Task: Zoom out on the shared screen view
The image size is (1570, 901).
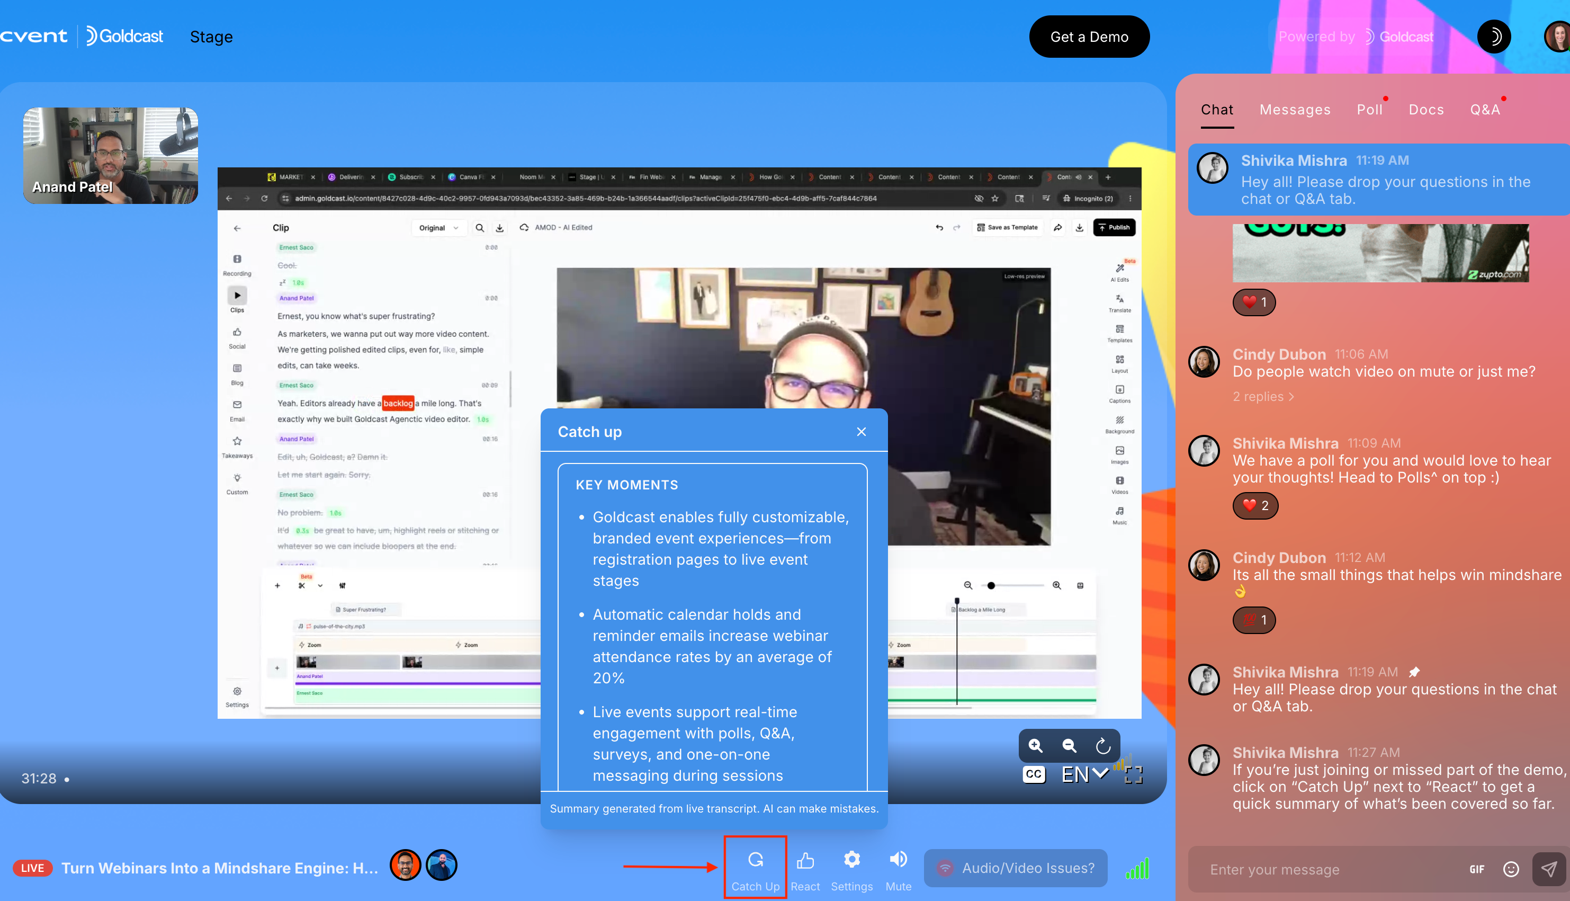Action: pos(1069,746)
